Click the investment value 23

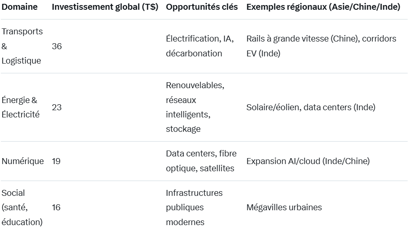pos(57,107)
